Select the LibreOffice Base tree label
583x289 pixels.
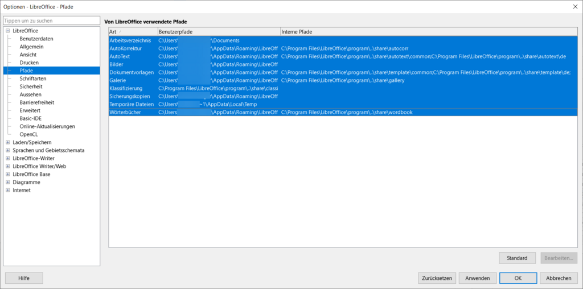click(x=31, y=174)
